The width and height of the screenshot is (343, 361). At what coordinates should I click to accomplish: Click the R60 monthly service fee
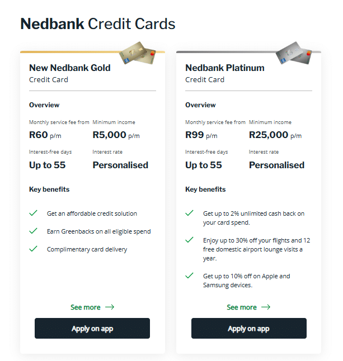coord(39,135)
